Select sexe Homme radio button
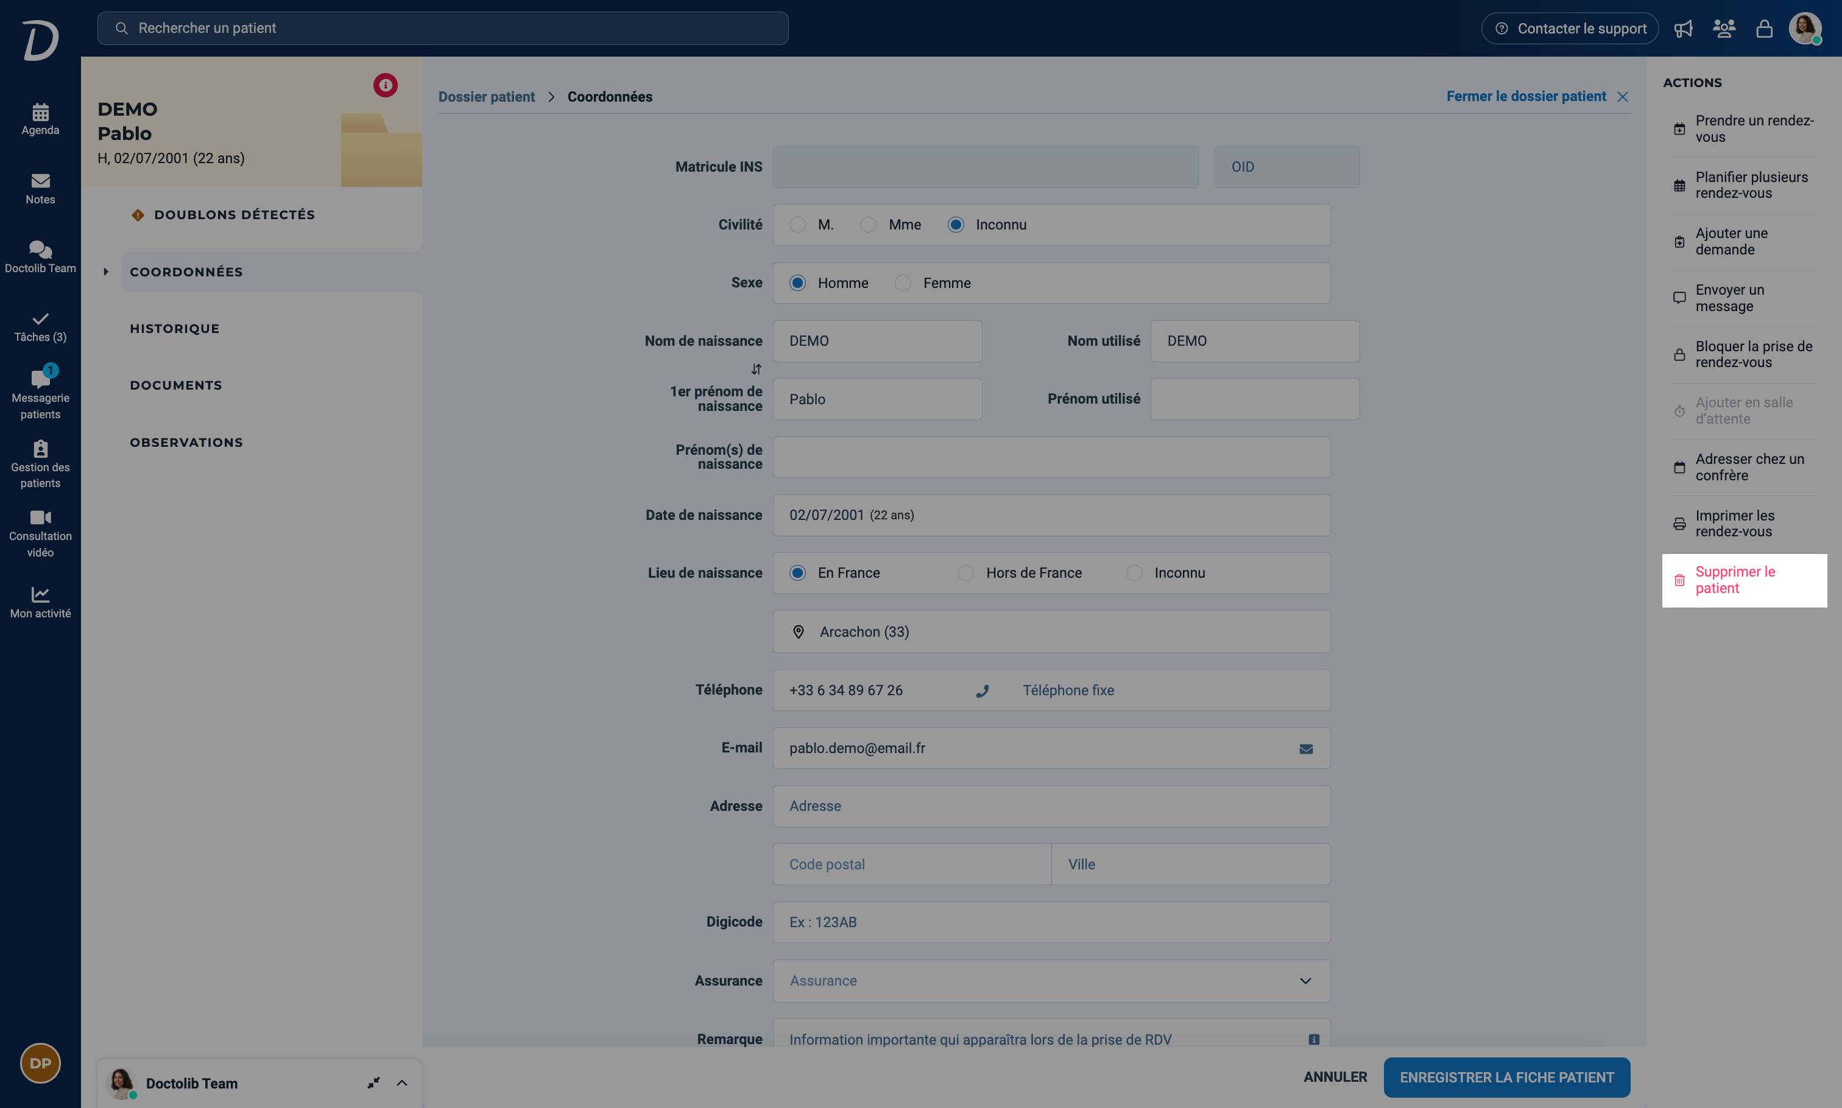Screen dimensions: 1842x1108 (798, 283)
